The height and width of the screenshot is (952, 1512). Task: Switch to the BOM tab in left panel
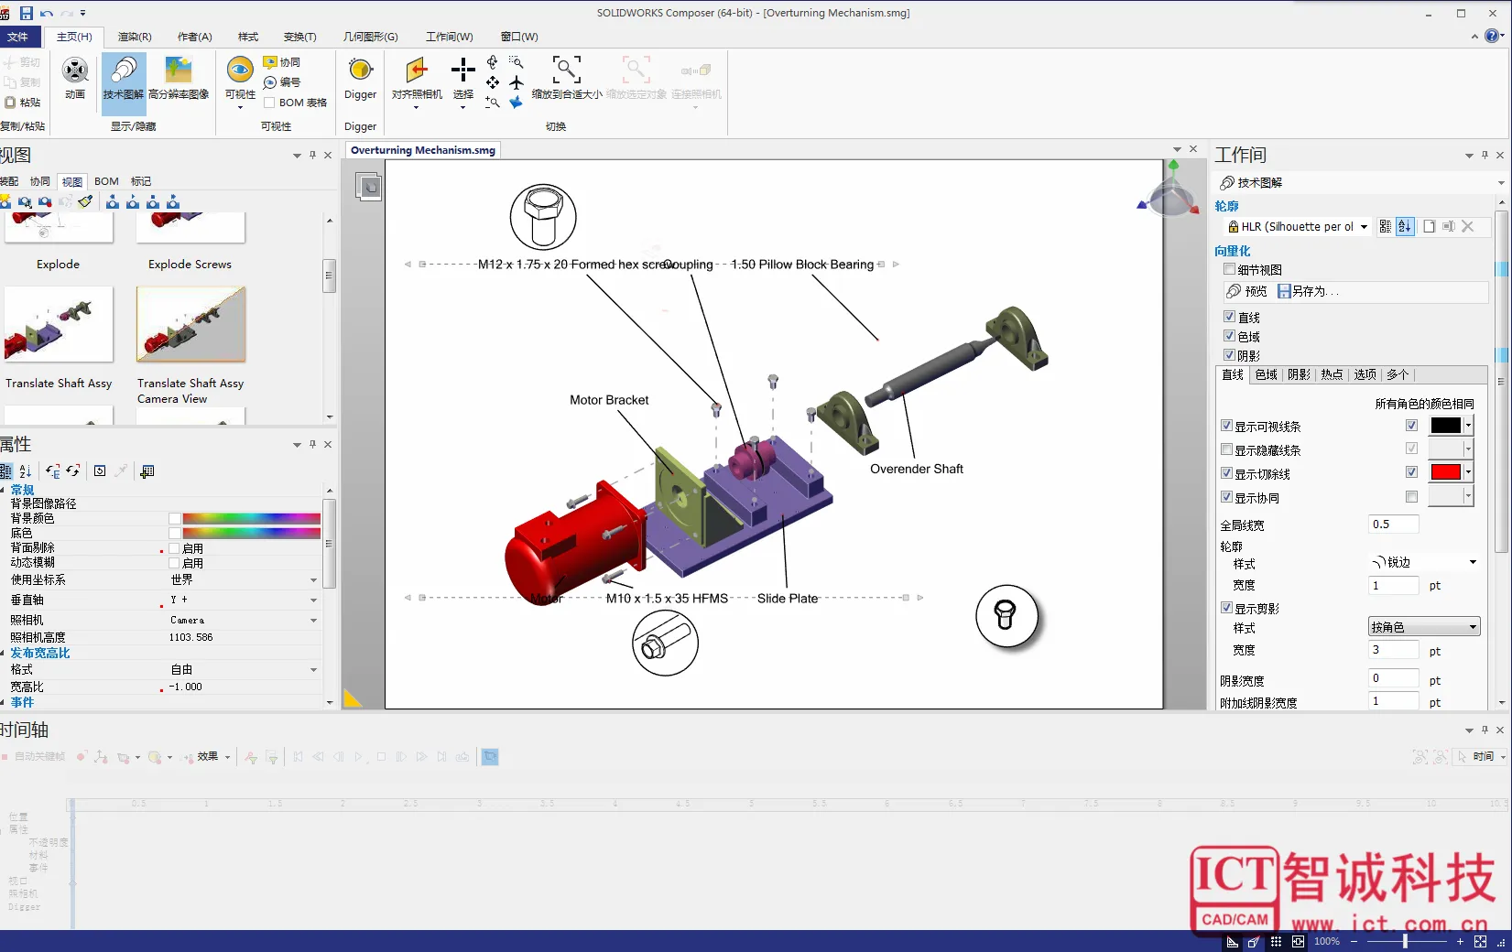[x=106, y=181]
